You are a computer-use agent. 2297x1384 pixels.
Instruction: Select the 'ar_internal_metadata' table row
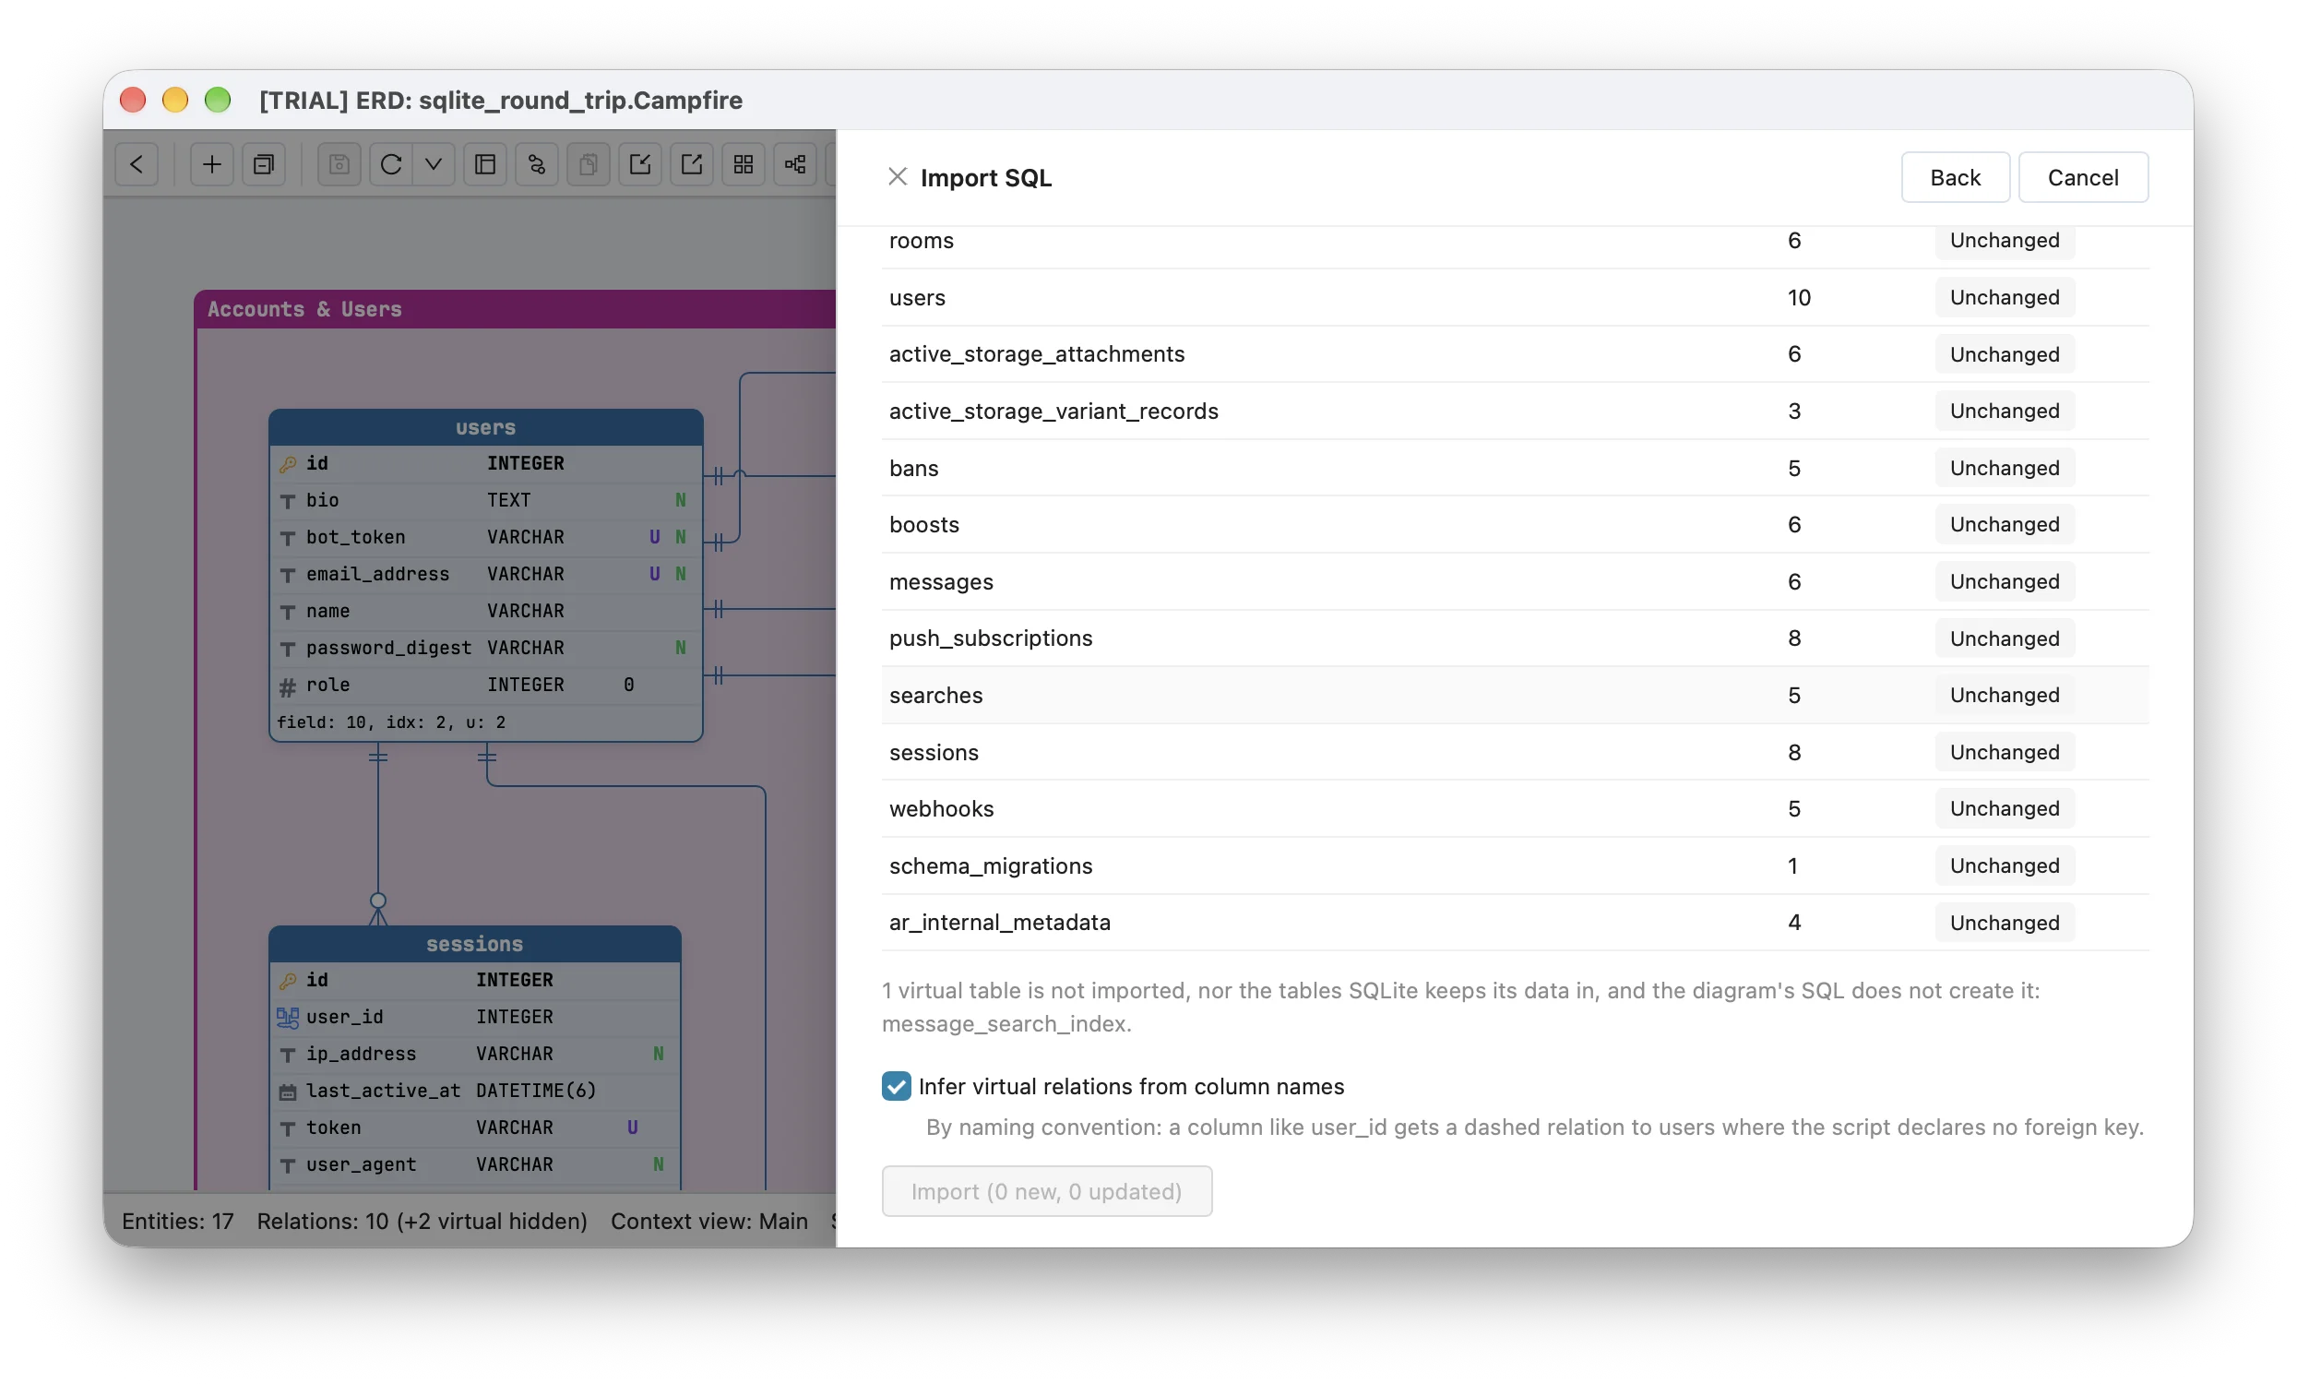(1515, 923)
